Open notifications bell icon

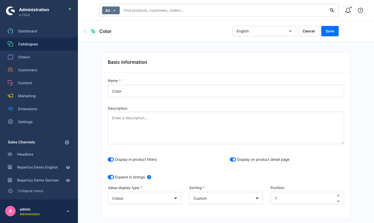348,10
